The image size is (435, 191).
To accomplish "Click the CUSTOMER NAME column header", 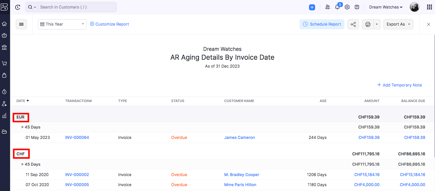I will (x=239, y=101).
